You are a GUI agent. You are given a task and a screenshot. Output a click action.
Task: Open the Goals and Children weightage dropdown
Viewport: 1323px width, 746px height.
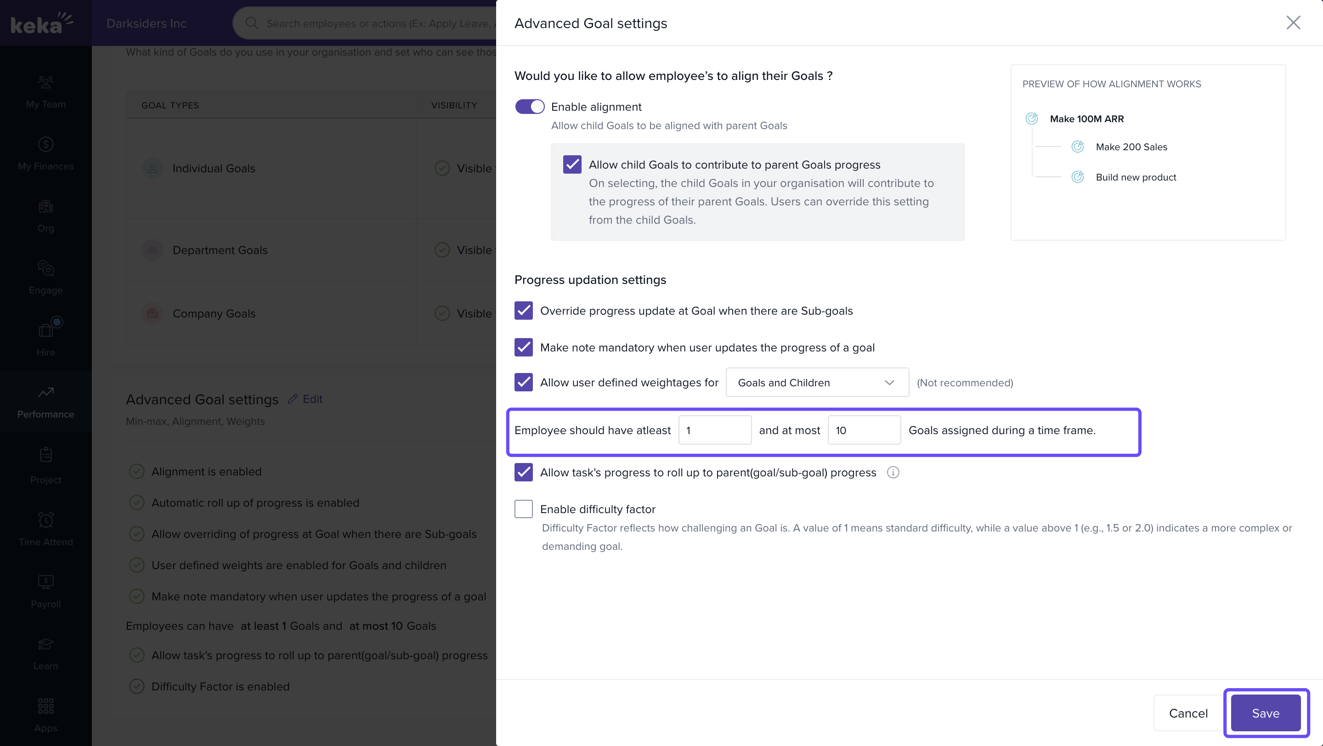817,383
